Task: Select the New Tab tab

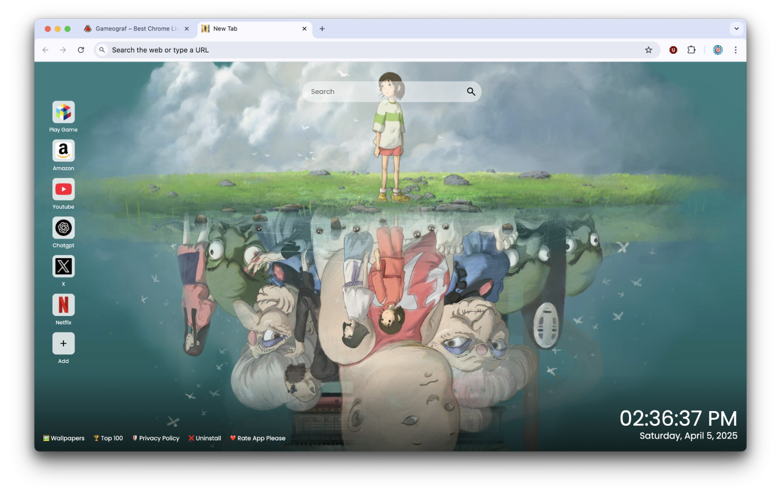Action: point(255,29)
